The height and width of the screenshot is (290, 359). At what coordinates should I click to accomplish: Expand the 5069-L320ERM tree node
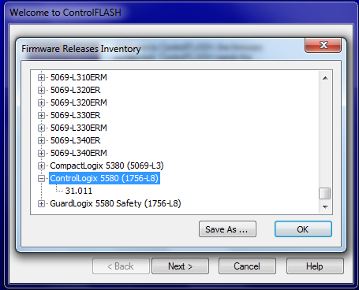(41, 102)
